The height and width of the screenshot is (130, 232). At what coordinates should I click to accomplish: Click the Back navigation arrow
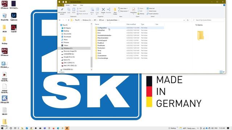point(60,20)
